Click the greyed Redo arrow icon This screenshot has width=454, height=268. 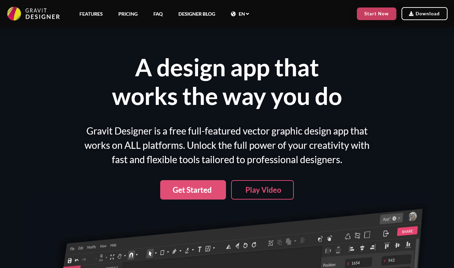[x=84, y=259]
